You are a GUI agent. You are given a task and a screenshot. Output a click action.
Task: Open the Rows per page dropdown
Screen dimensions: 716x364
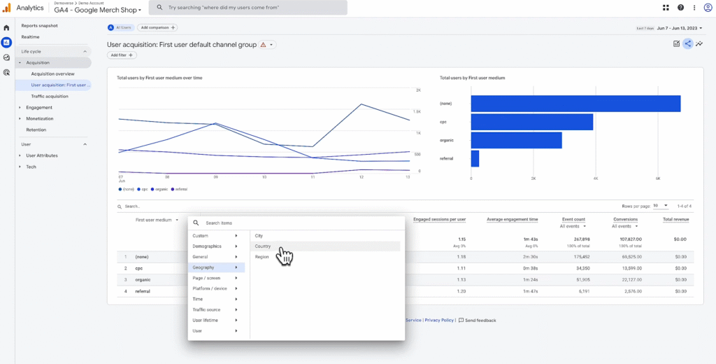[661, 206]
